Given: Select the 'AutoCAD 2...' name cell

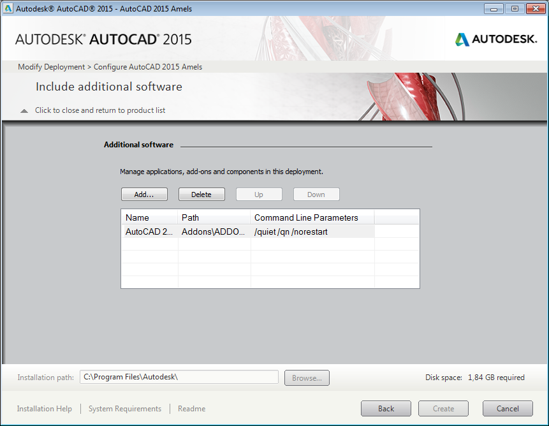Looking at the screenshot, I should [149, 231].
